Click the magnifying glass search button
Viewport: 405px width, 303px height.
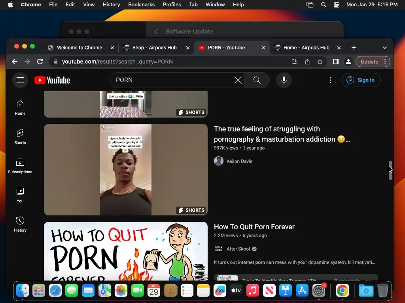point(257,80)
